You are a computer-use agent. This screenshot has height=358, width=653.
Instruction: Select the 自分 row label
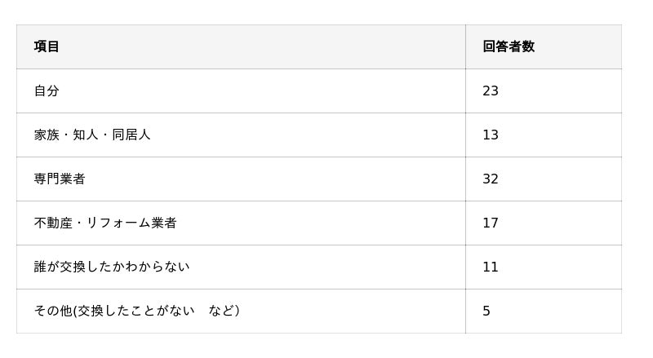[x=47, y=91]
